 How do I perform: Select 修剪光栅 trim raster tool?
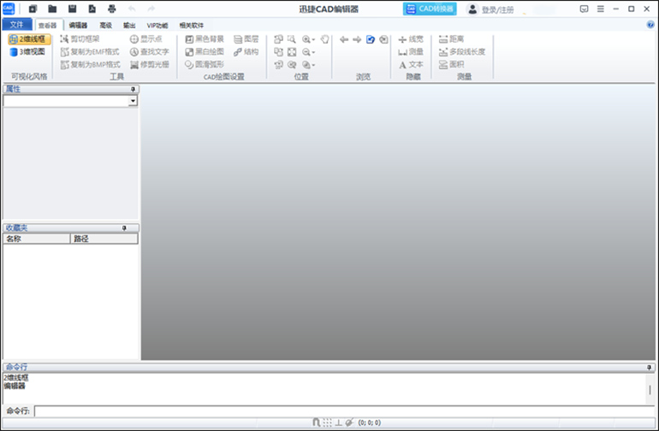(x=150, y=64)
